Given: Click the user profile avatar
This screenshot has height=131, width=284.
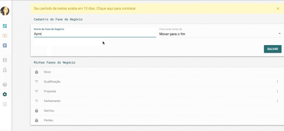Looking at the screenshot, I should click(5, 11).
